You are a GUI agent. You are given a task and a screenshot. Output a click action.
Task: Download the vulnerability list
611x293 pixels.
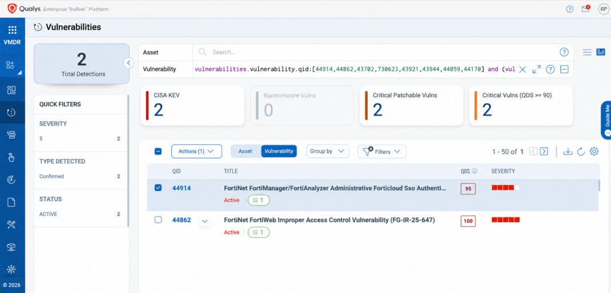click(568, 152)
